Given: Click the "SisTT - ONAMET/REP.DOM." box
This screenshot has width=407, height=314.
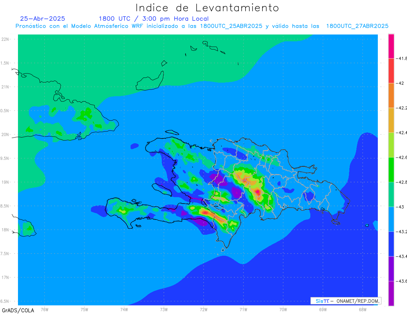Looking at the screenshot, I should pos(346,301).
